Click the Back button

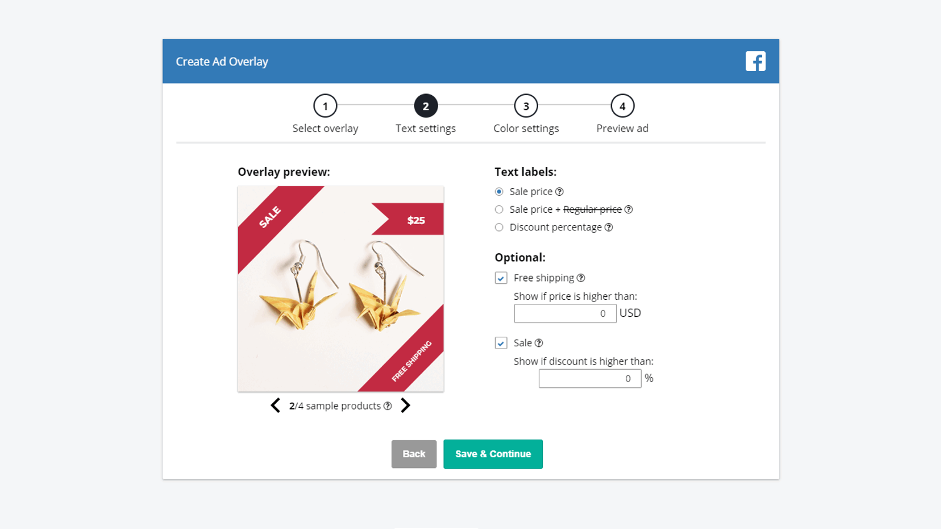pyautogui.click(x=414, y=454)
